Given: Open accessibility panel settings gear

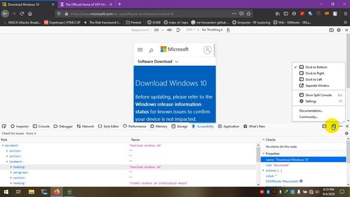Looking at the screenshot, I should pos(346,134).
